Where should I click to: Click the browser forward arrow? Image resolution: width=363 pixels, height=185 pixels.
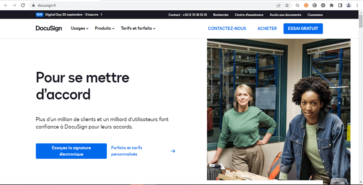click(x=15, y=5)
